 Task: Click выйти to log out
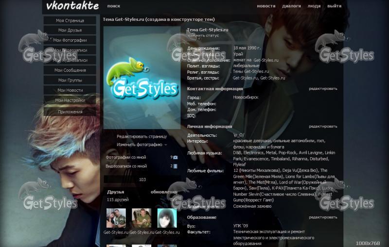point(334,6)
